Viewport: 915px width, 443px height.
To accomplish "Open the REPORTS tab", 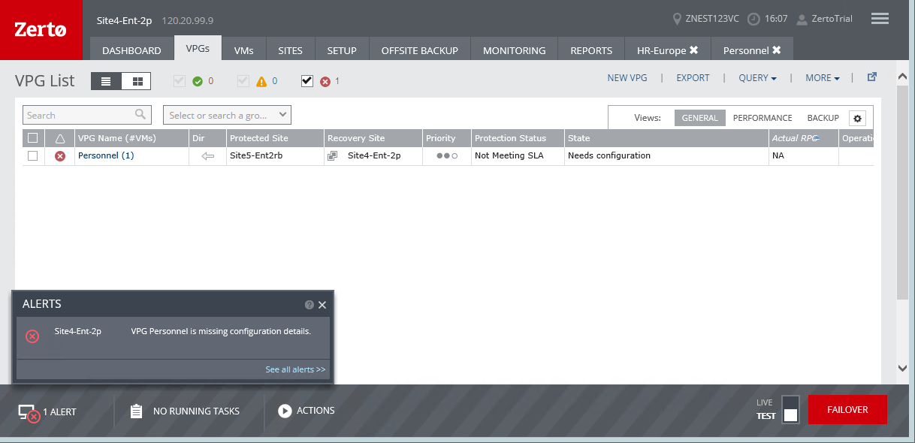I will [x=591, y=50].
